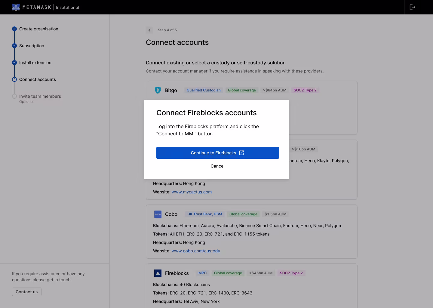Click Fireblocks Tokens ERC-20 line
433x308 pixels.
pyautogui.click(x=203, y=293)
